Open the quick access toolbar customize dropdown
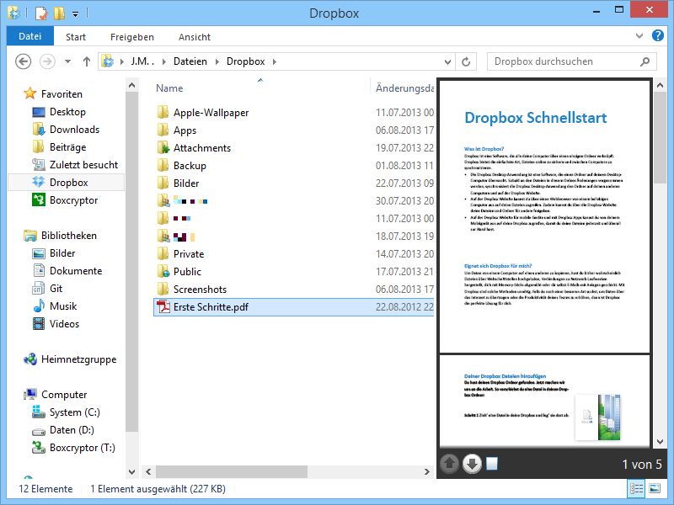674x505 pixels. (75, 14)
